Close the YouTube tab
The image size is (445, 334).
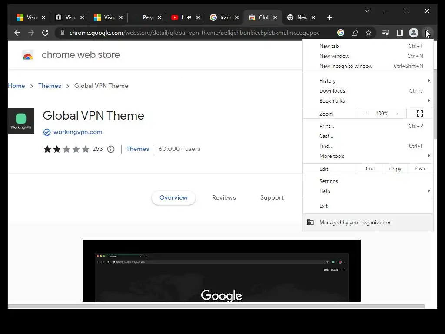click(198, 17)
